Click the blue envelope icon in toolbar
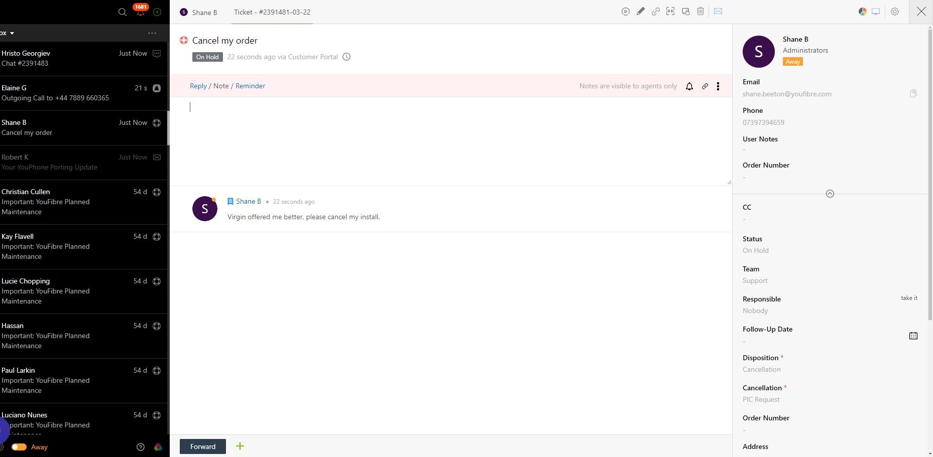Screen dimensions: 933x457 pyautogui.click(x=718, y=12)
